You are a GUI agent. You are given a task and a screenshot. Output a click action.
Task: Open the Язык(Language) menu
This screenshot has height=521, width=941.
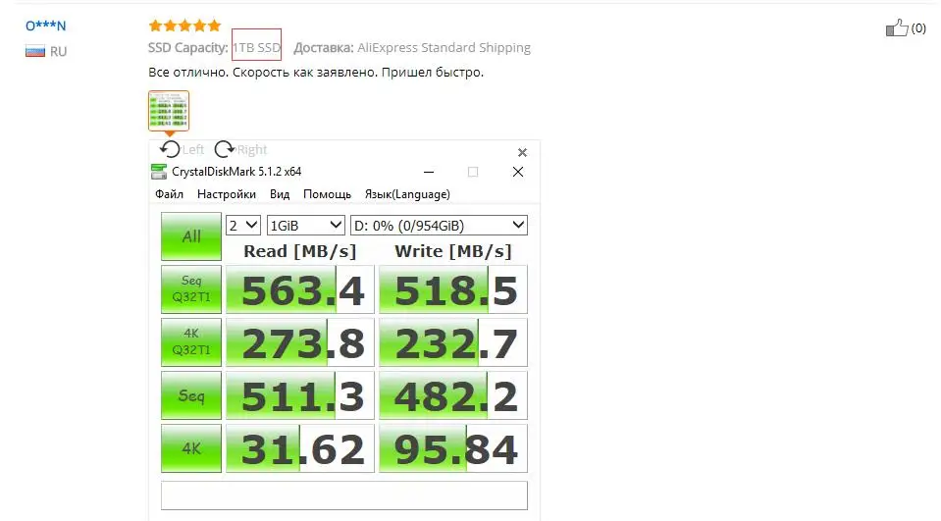tap(407, 194)
